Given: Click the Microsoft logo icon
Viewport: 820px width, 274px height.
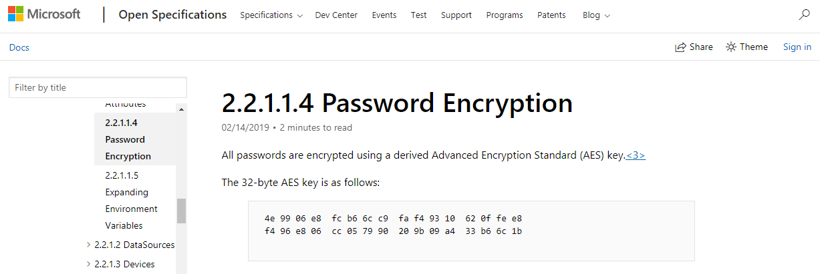Looking at the screenshot, I should 15,15.
